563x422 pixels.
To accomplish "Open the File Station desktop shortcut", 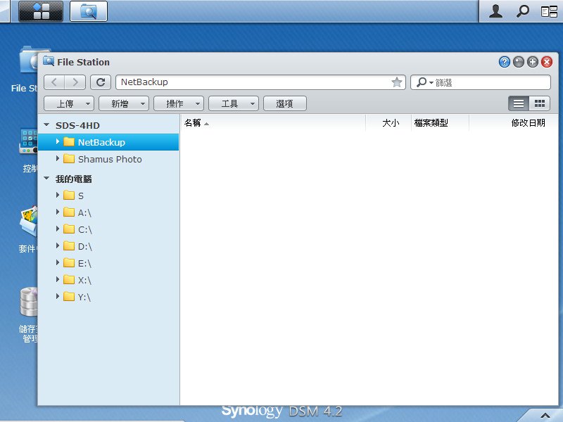I will pos(28,61).
